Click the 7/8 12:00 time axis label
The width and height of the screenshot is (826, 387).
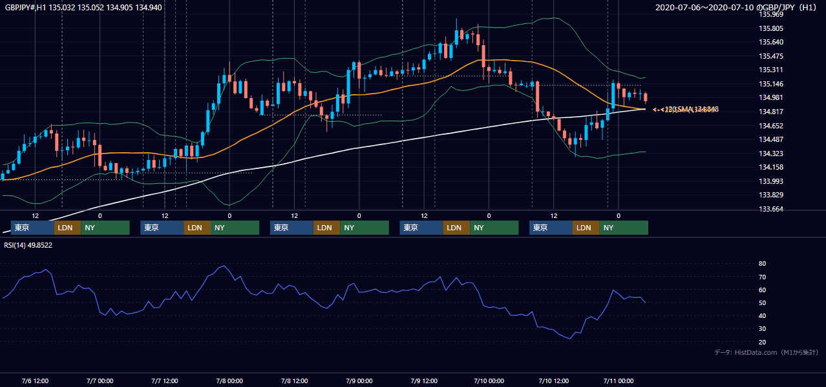[x=294, y=381]
